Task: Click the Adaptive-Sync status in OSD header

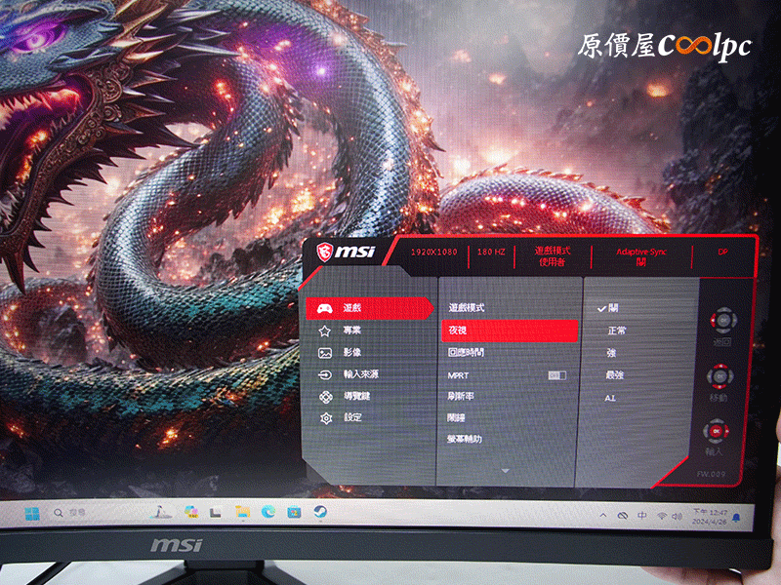Action: pos(641,256)
